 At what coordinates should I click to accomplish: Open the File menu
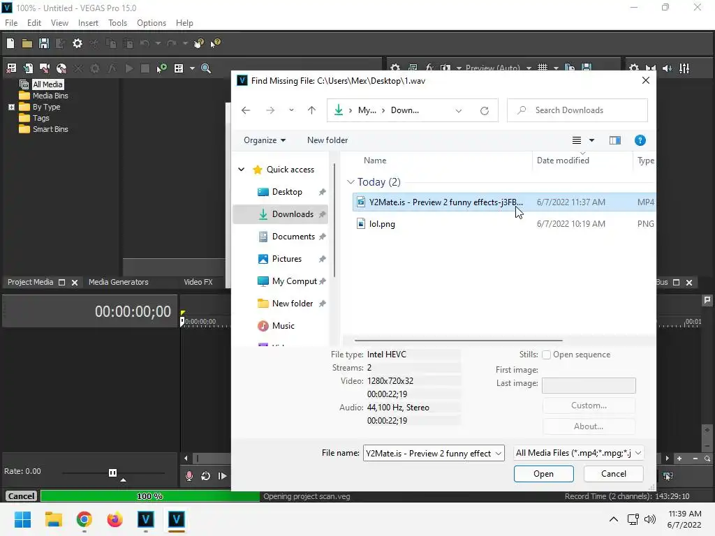tap(11, 23)
